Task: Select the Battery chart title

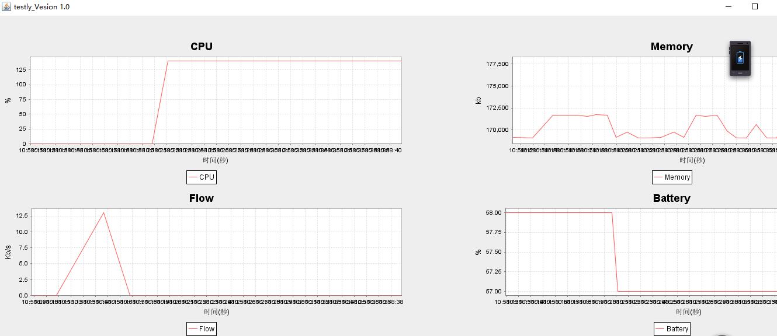Action: click(671, 198)
